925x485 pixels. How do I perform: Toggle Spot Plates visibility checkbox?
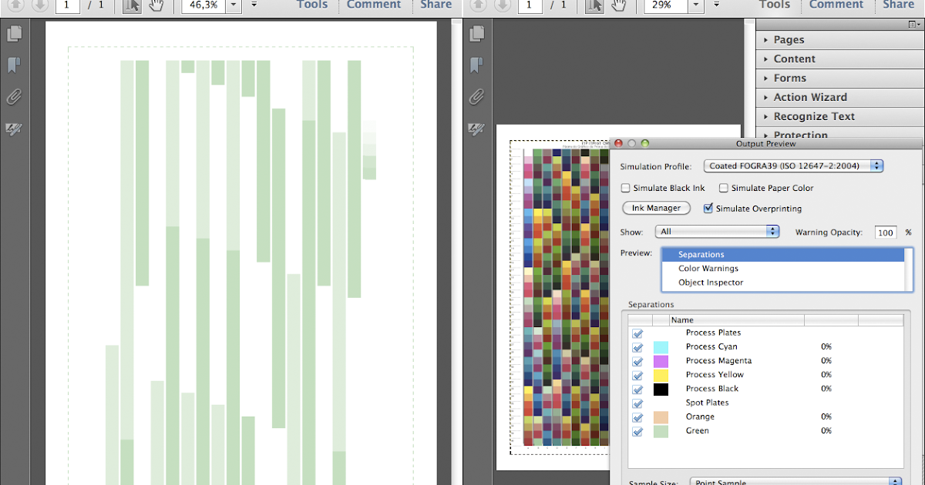click(x=637, y=403)
